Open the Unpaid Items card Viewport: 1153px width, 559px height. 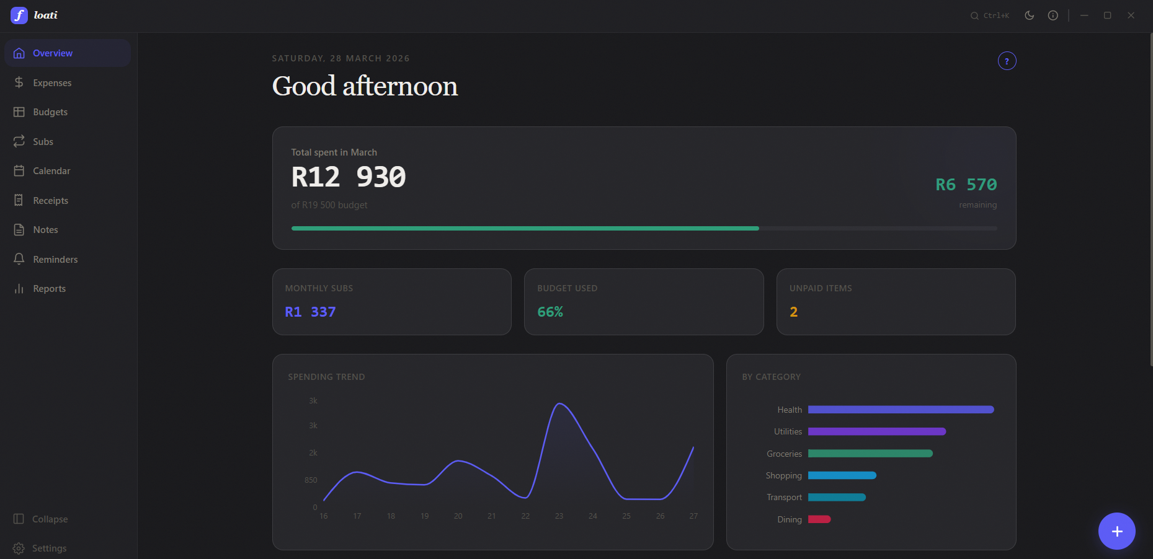coord(896,302)
